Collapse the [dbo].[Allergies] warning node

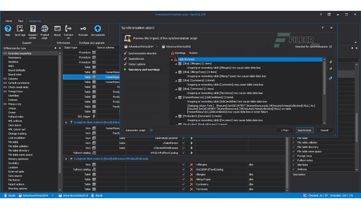(176, 64)
